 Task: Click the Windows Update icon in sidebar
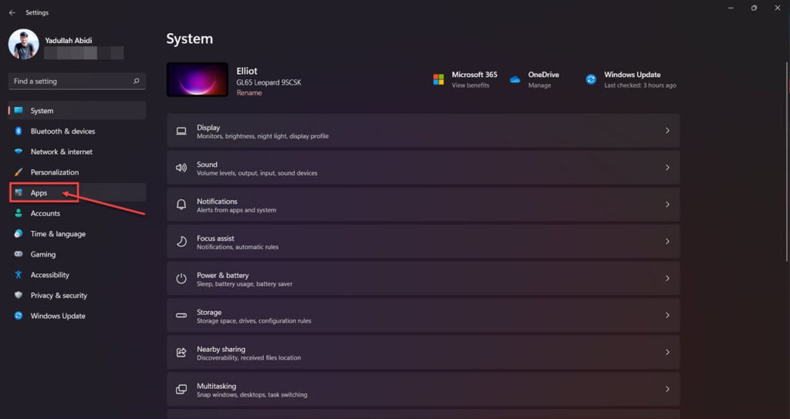pos(19,316)
